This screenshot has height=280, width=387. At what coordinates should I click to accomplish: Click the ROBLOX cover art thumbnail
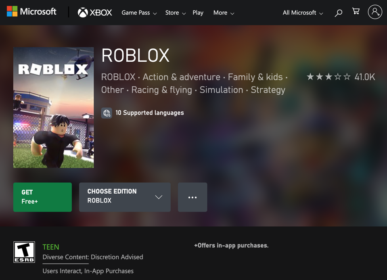[x=54, y=107]
